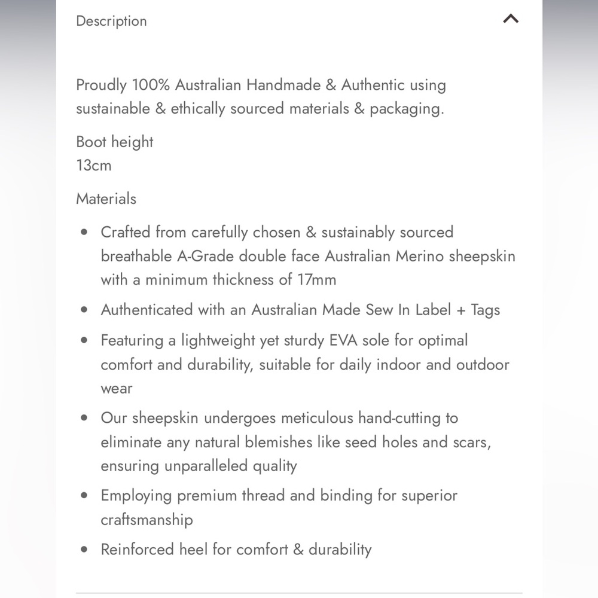Click the Description accordion header label
Screen dimensions: 598x598
(x=111, y=21)
